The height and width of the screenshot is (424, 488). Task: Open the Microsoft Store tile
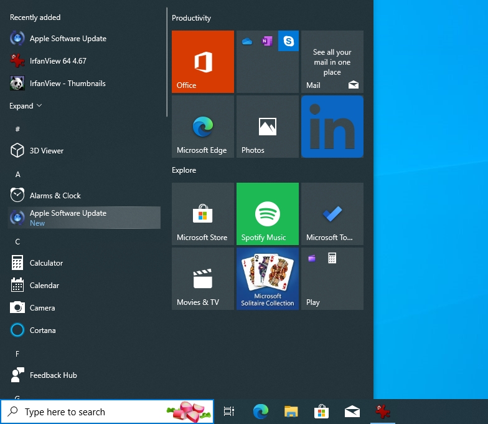[203, 213]
